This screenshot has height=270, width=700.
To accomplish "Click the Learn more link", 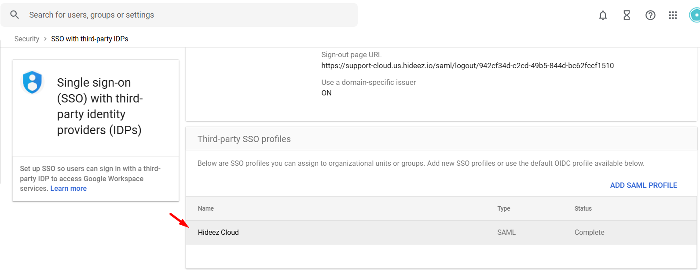I will [x=68, y=188].
